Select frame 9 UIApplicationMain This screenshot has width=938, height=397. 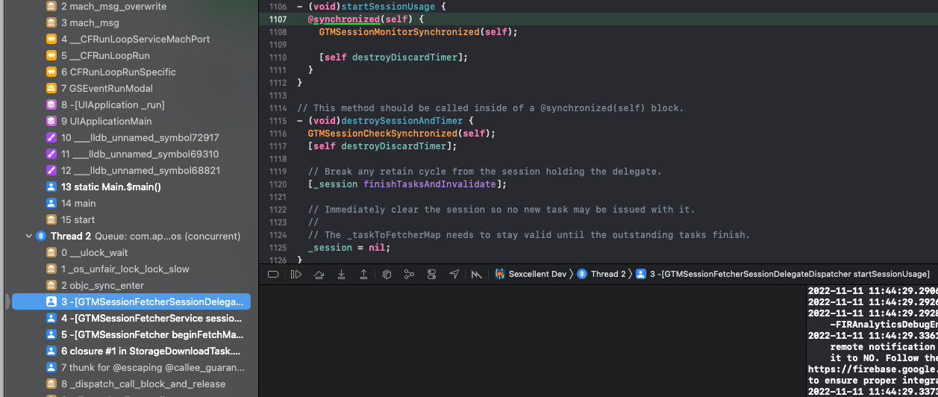(131, 121)
